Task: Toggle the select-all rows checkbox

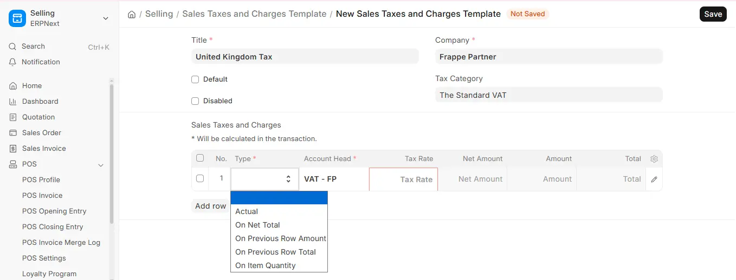Action: click(x=200, y=158)
